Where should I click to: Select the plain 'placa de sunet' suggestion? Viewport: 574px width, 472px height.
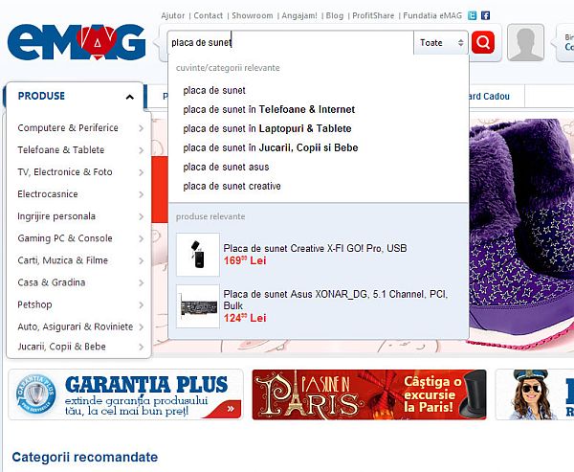tap(214, 91)
